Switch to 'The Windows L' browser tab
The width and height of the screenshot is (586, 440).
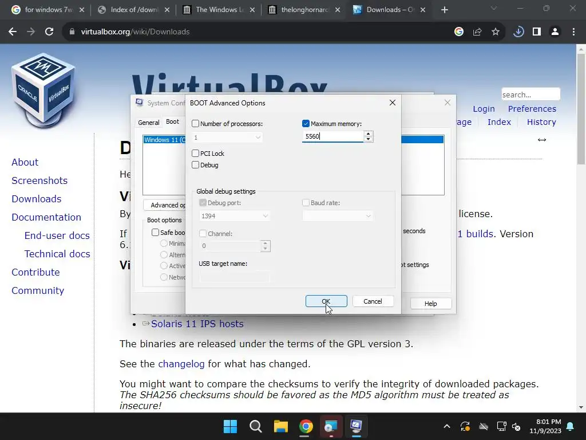[218, 10]
